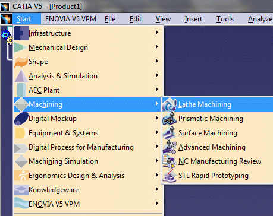This screenshot has width=273, height=216.
Task: Click the Machining diamond icon
Action: tap(21, 104)
